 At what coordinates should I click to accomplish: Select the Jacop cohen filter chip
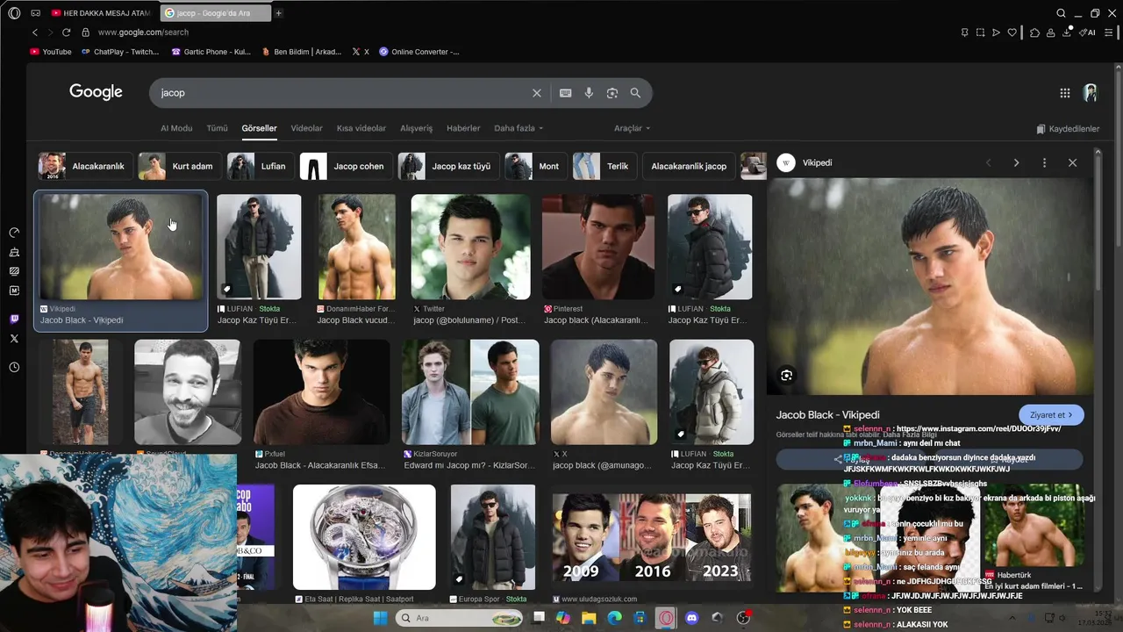345,166
